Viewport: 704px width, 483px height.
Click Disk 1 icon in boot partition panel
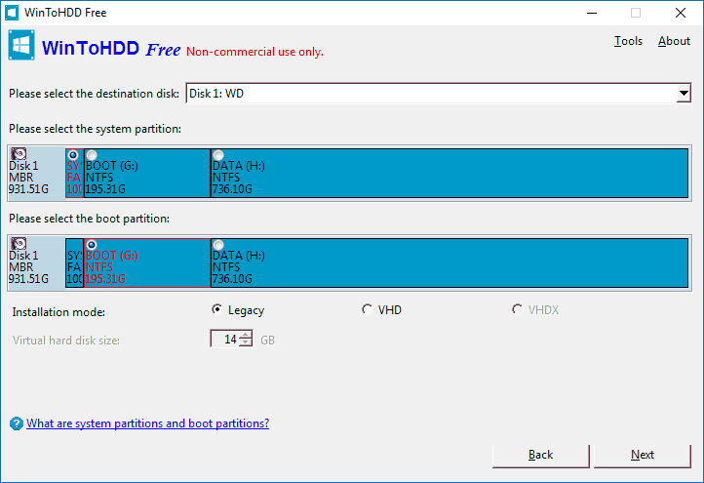click(x=19, y=244)
